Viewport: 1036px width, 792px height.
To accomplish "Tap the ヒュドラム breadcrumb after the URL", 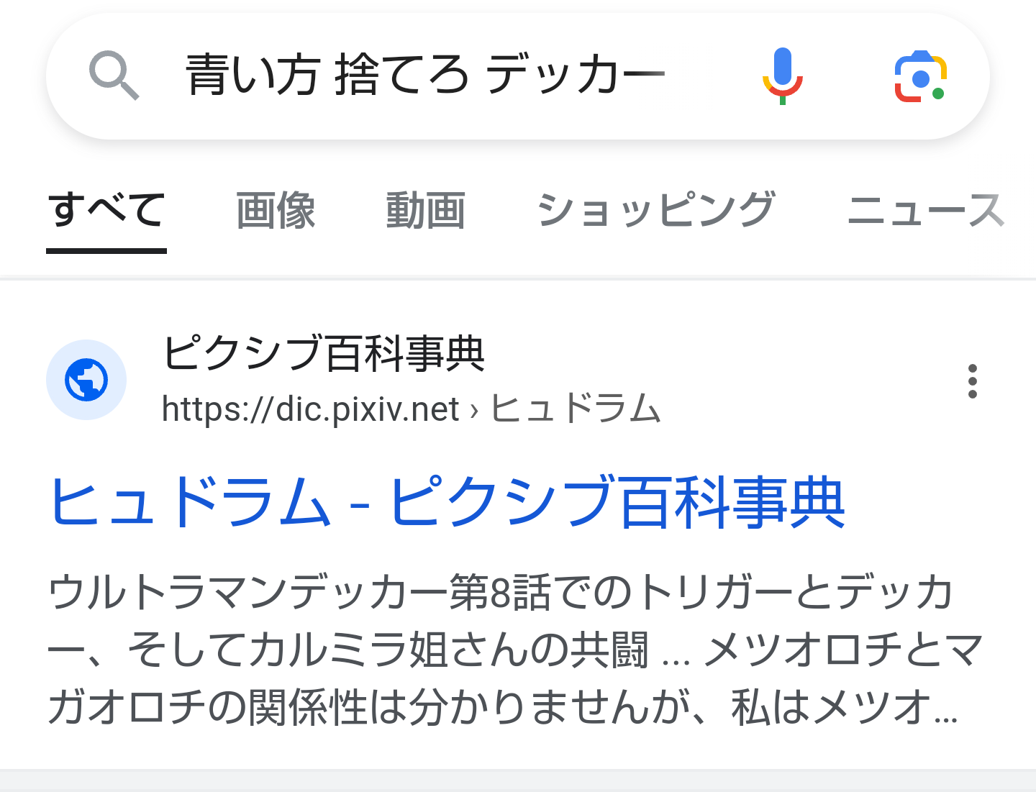I will click(x=576, y=409).
